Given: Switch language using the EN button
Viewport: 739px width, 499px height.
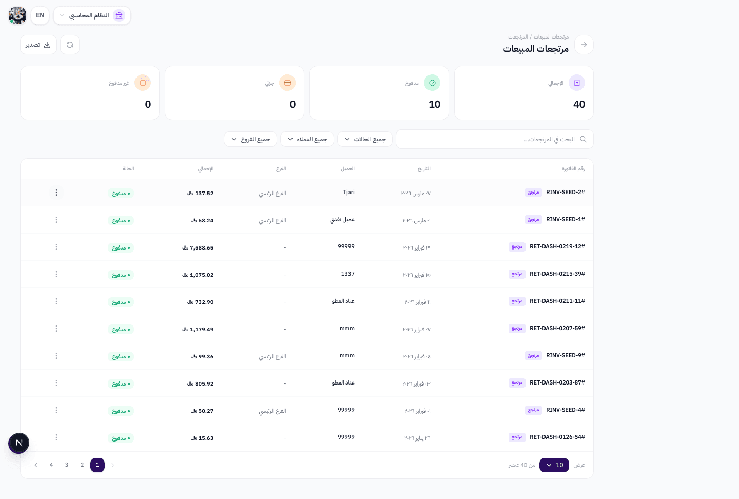Looking at the screenshot, I should (40, 15).
